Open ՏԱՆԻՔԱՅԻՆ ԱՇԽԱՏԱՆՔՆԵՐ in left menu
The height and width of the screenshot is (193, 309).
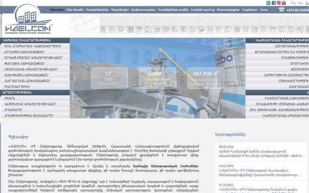[35, 75]
